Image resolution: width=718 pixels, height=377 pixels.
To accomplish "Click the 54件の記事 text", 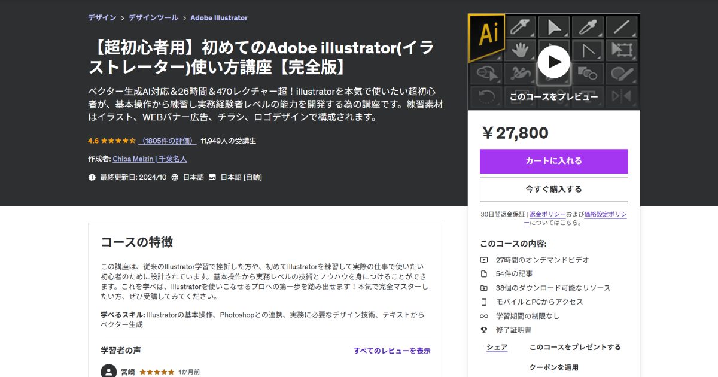I will coord(515,273).
